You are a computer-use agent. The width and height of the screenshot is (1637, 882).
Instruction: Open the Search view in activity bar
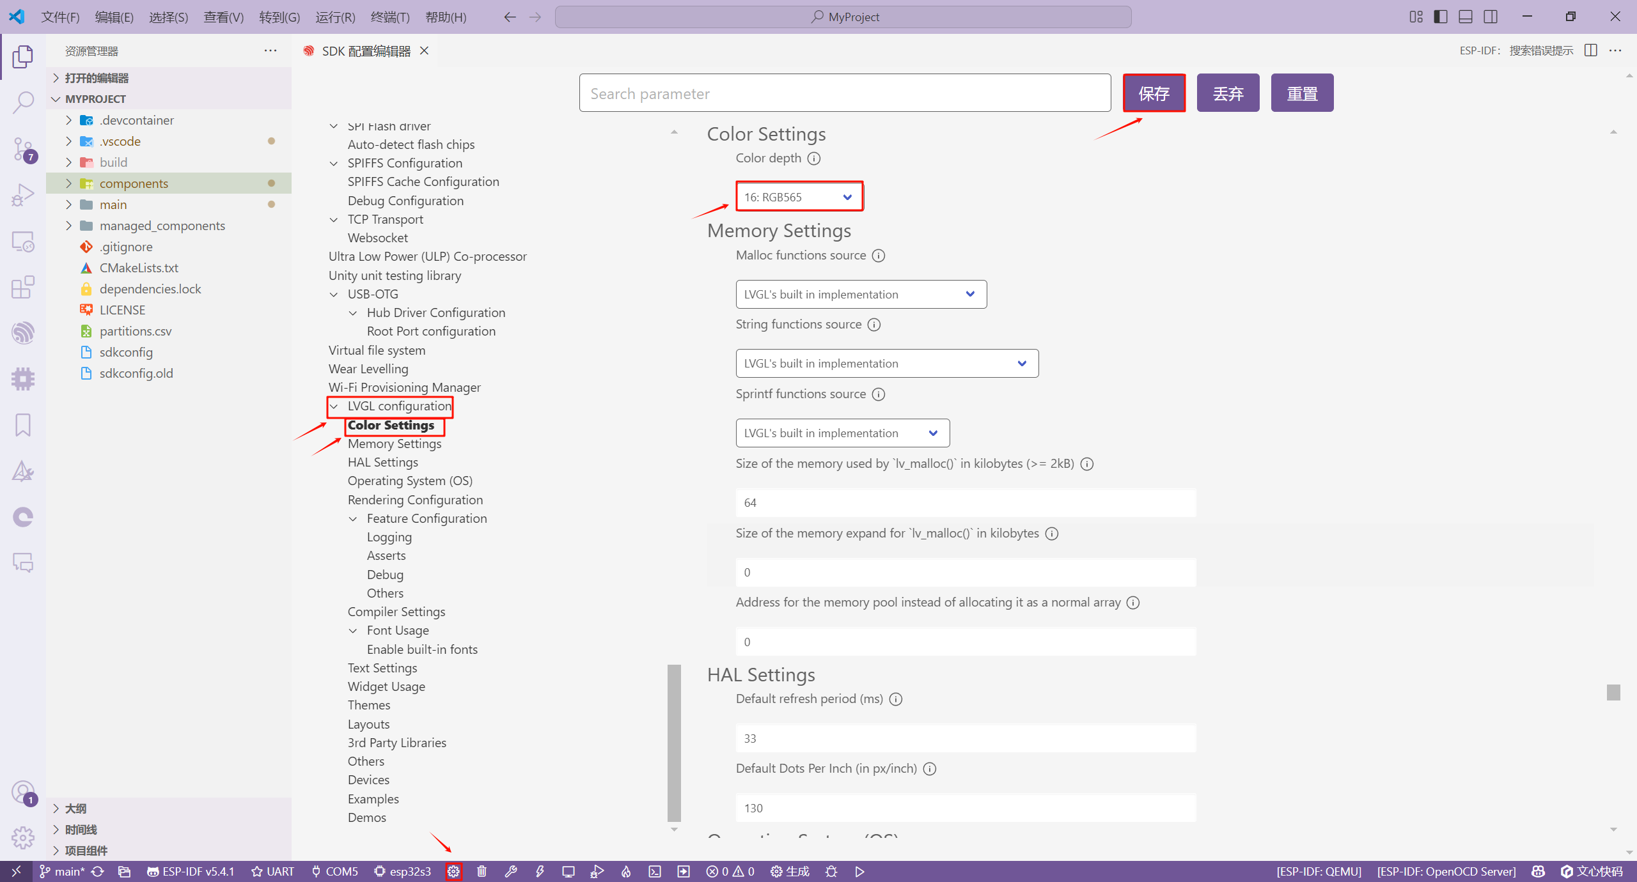coord(23,102)
